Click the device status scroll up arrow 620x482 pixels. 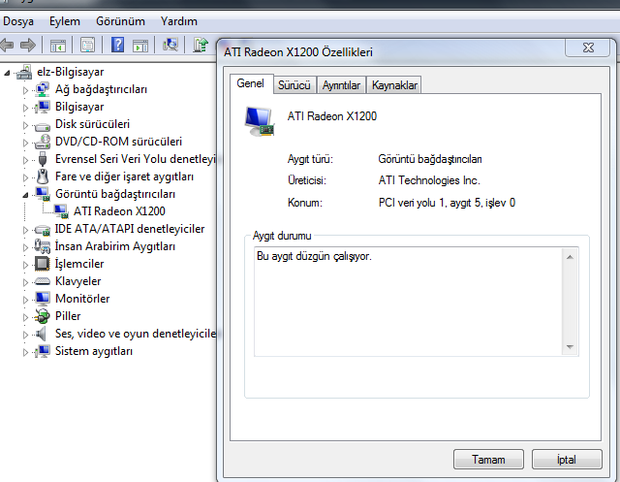tap(570, 257)
